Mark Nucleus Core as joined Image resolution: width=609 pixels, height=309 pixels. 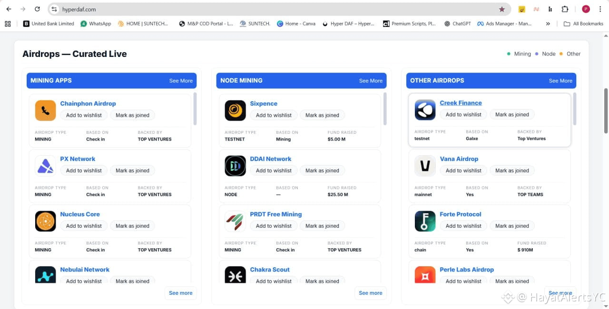(132, 226)
